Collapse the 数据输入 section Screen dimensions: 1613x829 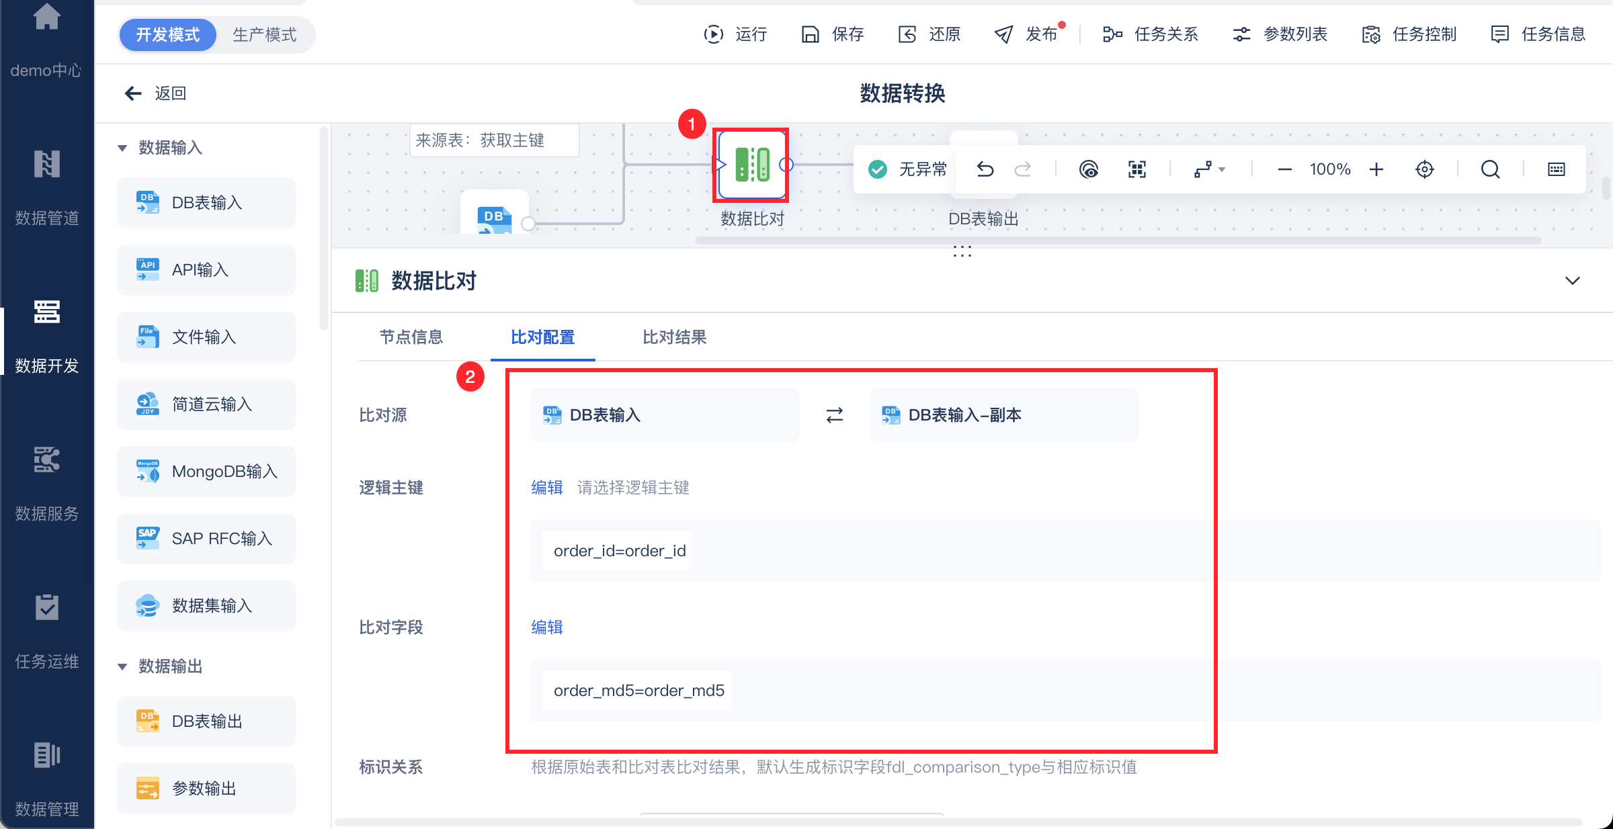122,148
